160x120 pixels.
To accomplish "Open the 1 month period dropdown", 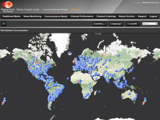I will (133, 24).
